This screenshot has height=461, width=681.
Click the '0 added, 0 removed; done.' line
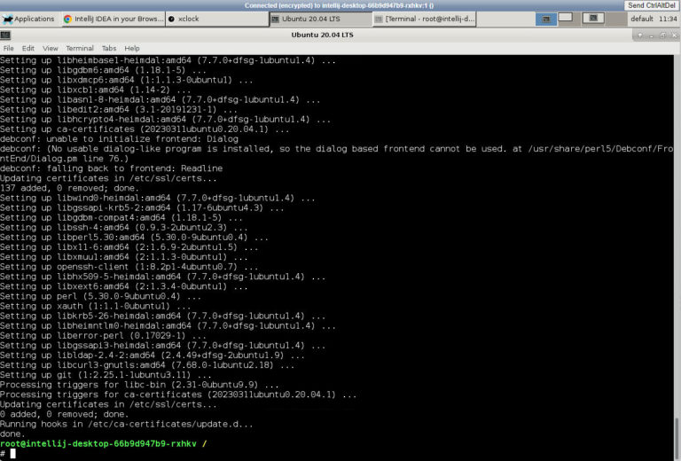[64, 415]
